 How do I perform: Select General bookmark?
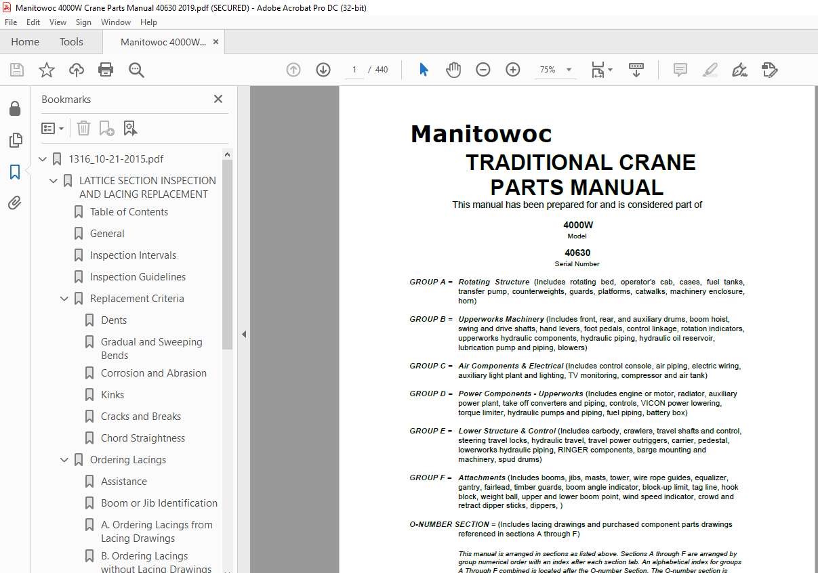click(107, 234)
